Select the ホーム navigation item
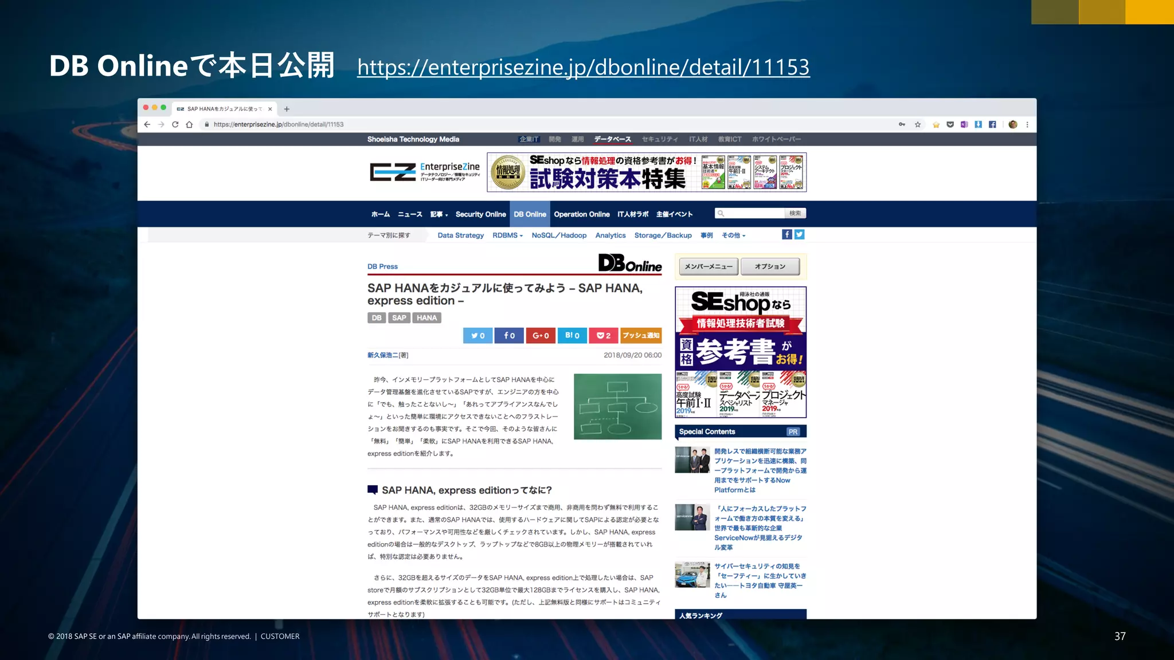This screenshot has height=660, width=1174. pyautogui.click(x=380, y=214)
